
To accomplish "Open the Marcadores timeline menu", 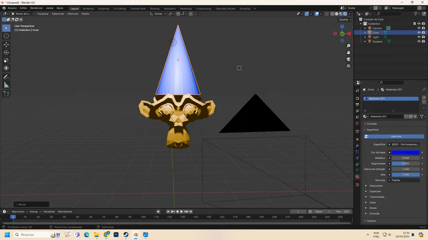I will click(x=65, y=212).
